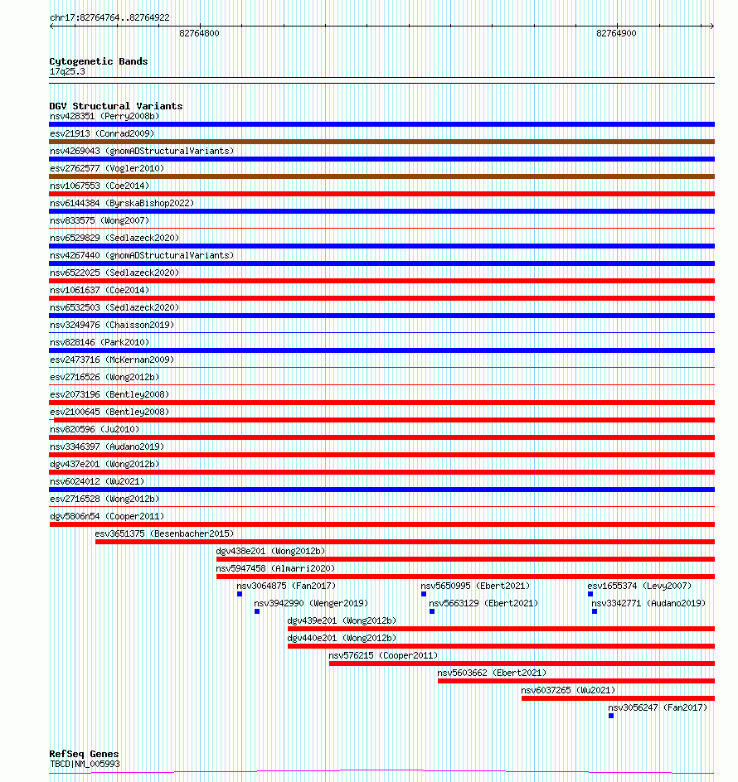Click the dgv438e201 (Wong2012b) label
This screenshot has height=782, width=738.
[270, 552]
